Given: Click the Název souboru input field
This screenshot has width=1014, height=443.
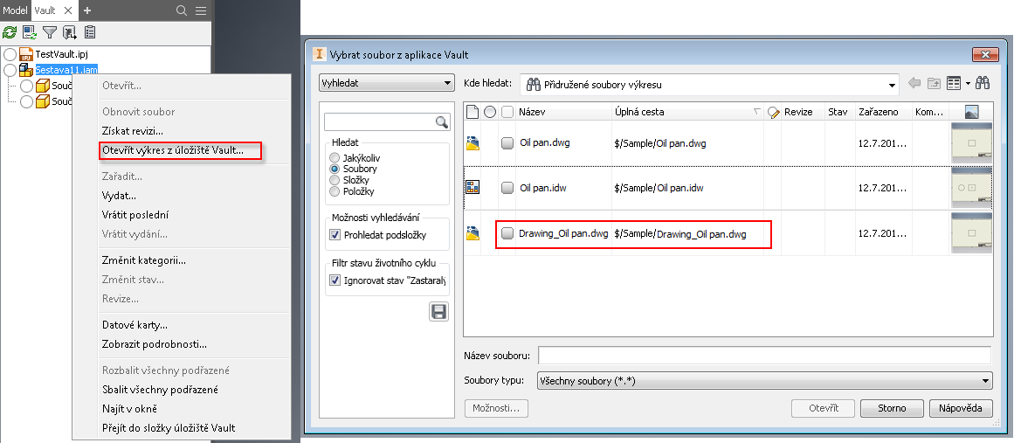Looking at the screenshot, I should [x=764, y=356].
